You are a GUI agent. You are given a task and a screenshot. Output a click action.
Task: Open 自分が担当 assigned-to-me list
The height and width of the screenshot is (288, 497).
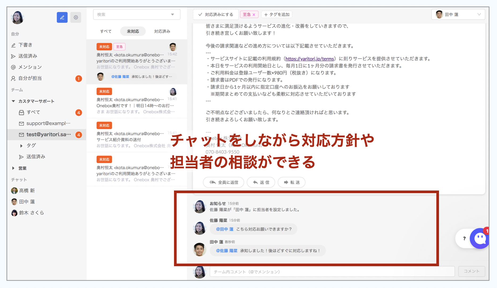pyautogui.click(x=30, y=78)
